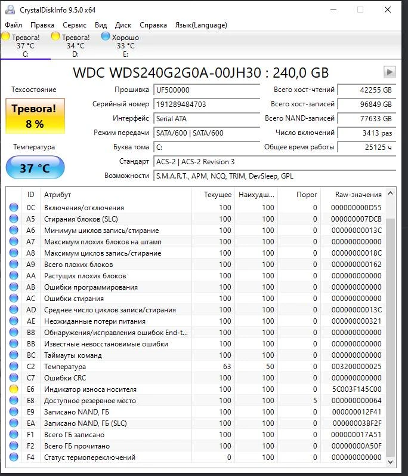The width and height of the screenshot is (408, 476).
Task: Click the blue status dot of attribute C7
Action: (x=14, y=377)
